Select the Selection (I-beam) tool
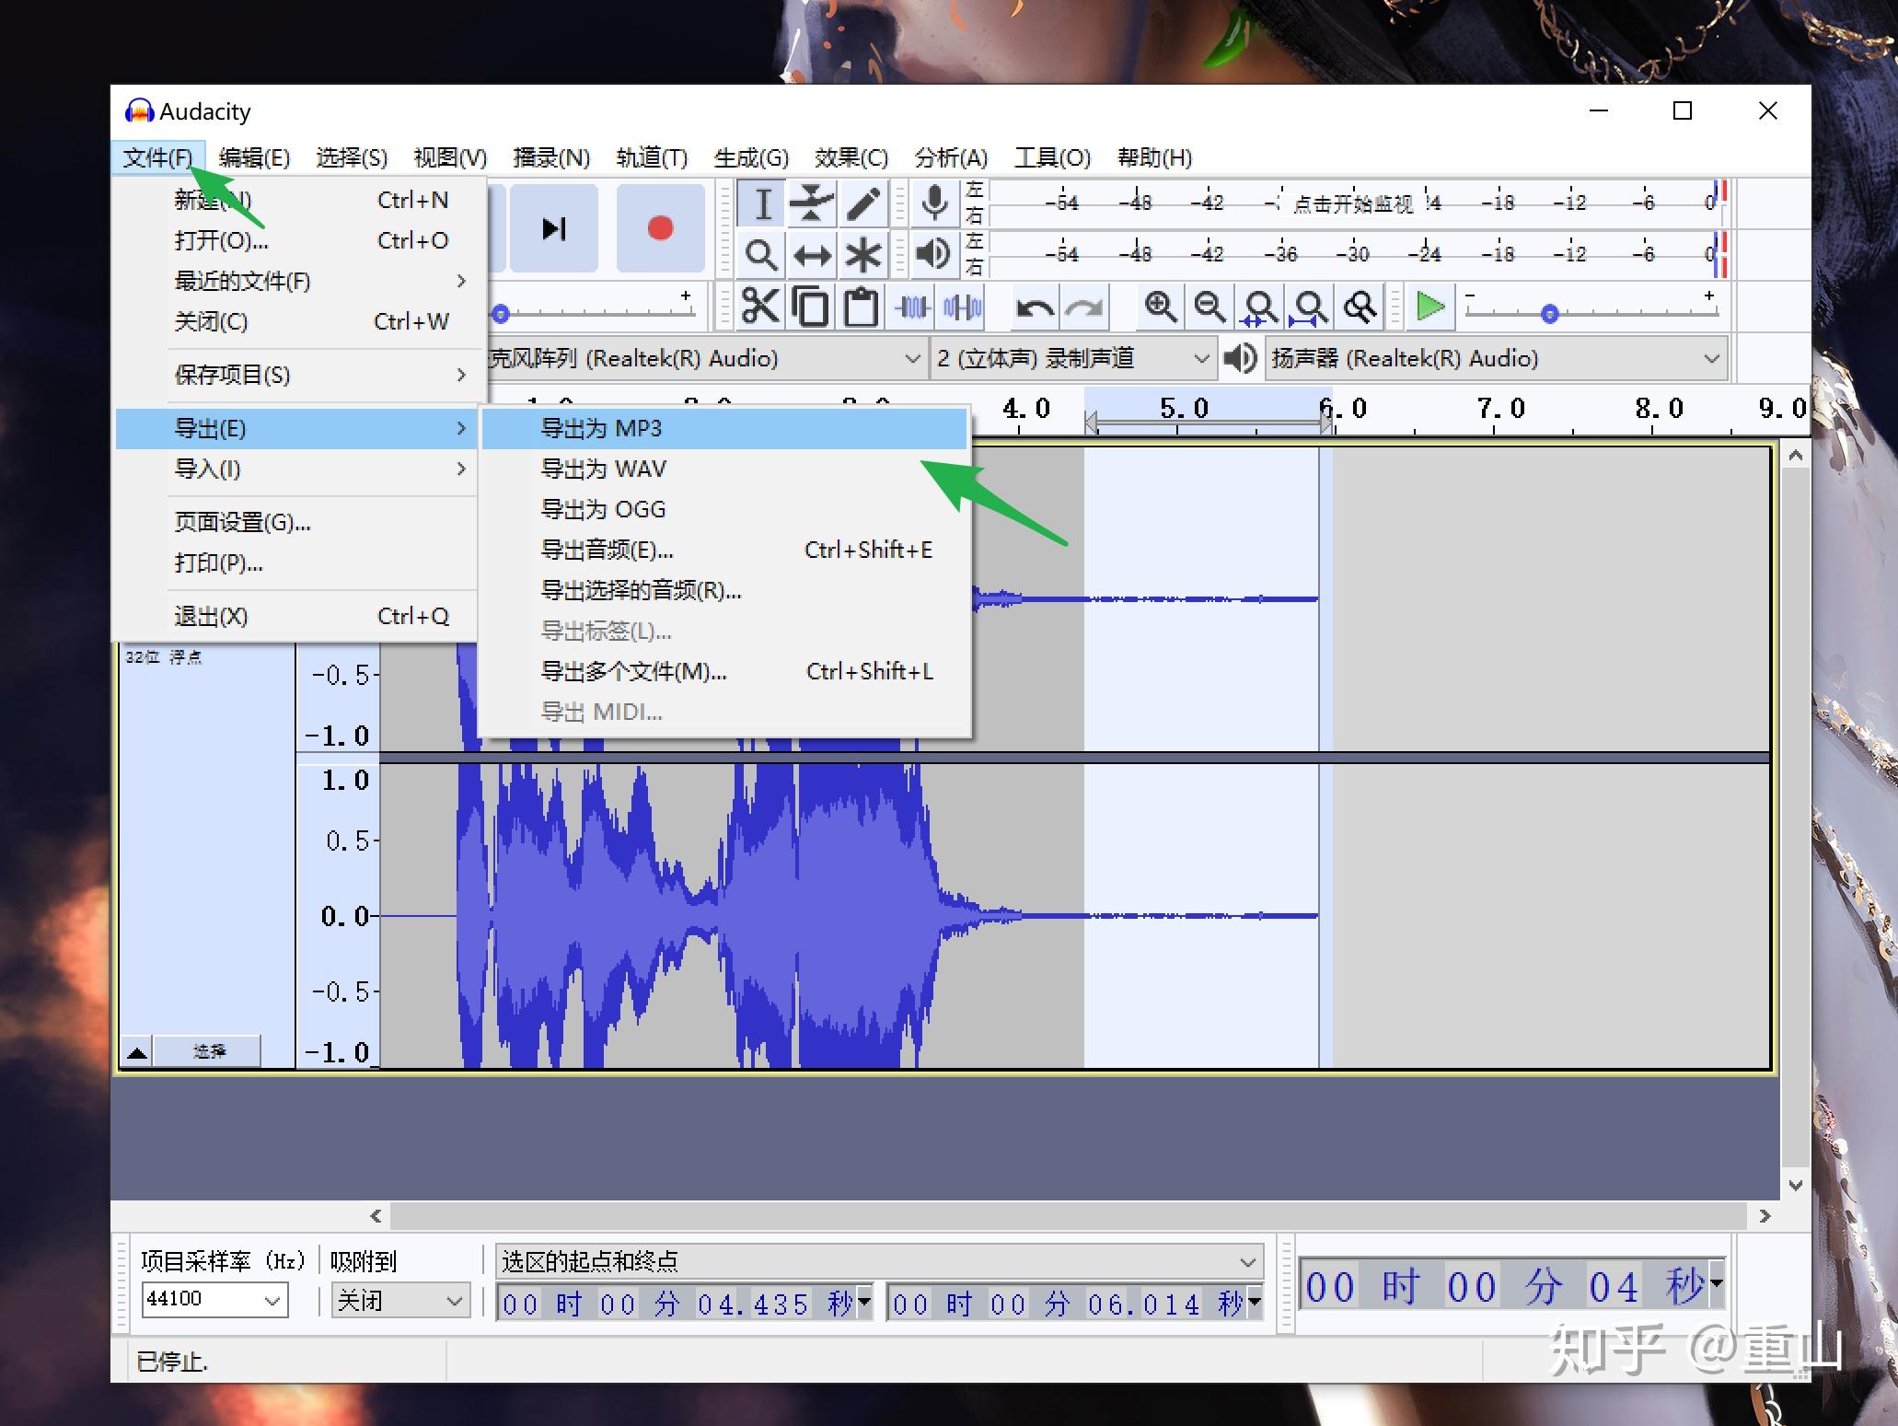 pos(762,204)
